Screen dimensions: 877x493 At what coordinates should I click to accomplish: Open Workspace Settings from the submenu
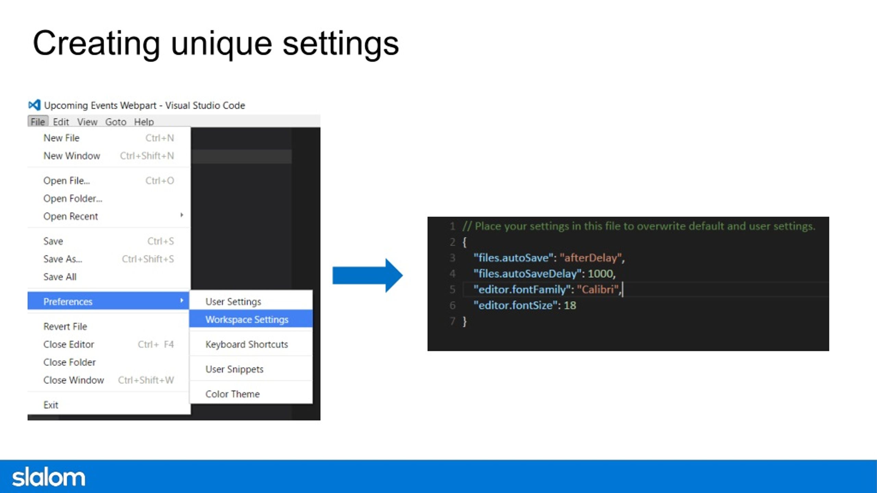point(251,319)
